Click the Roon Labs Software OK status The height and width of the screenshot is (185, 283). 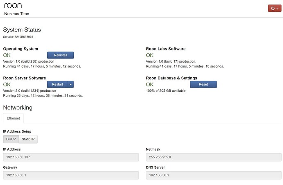(150, 55)
